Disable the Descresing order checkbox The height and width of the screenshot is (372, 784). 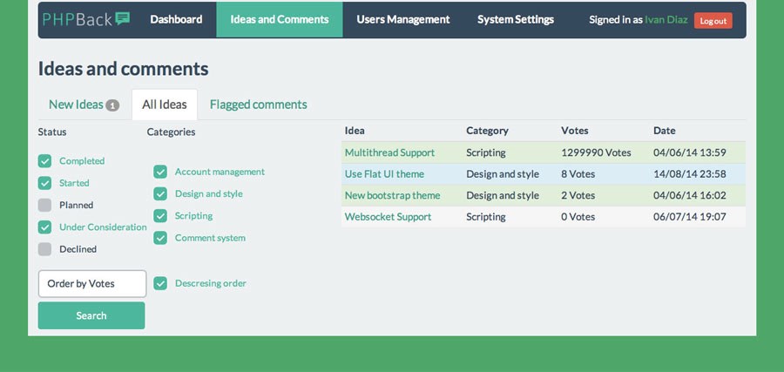(160, 283)
